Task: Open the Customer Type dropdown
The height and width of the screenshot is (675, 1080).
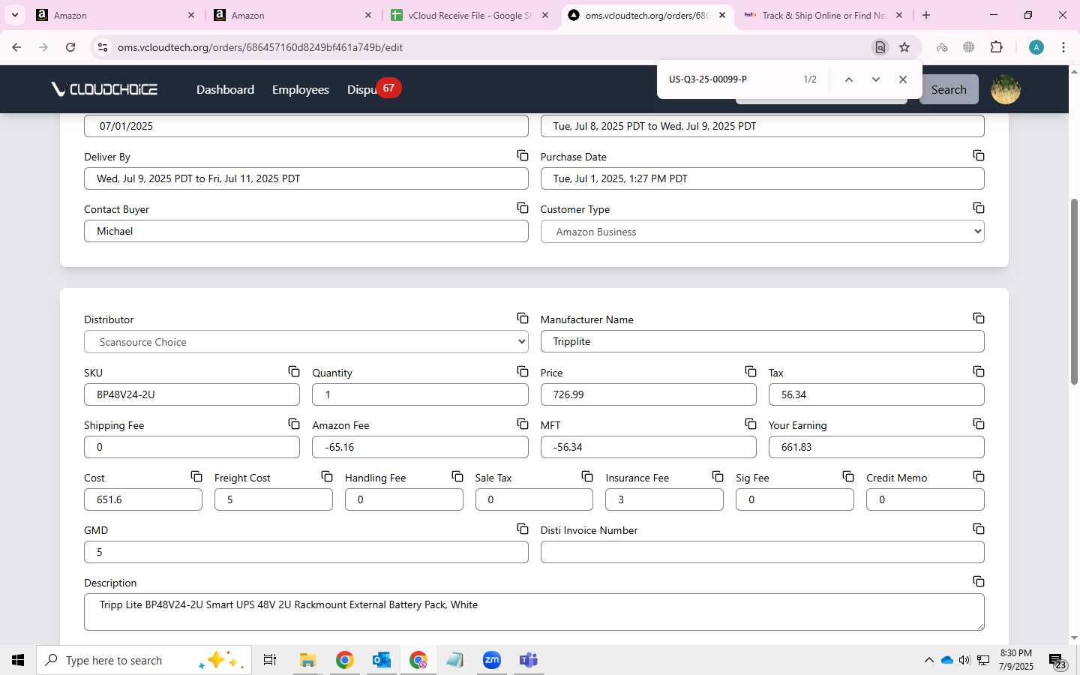Action: tap(762, 232)
